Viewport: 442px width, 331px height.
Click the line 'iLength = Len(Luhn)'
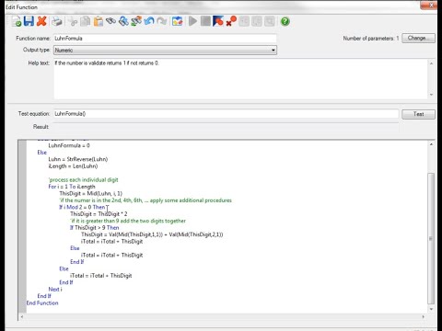(x=73, y=166)
